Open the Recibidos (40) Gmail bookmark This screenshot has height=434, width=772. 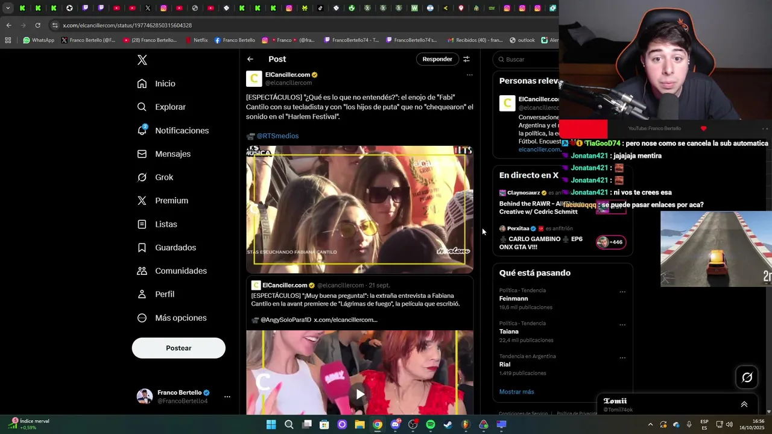click(475, 40)
